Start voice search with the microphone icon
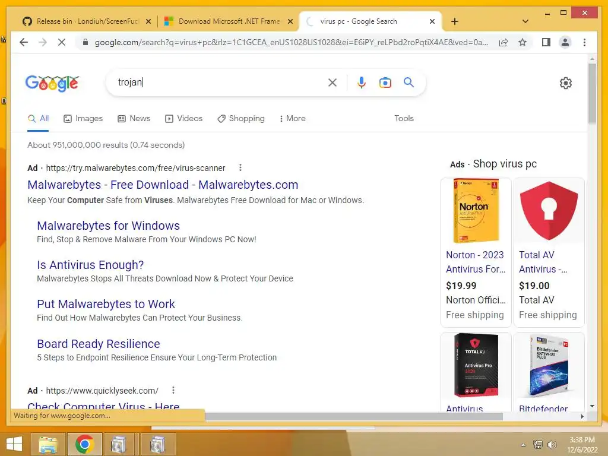This screenshot has width=608, height=456. pos(362,82)
